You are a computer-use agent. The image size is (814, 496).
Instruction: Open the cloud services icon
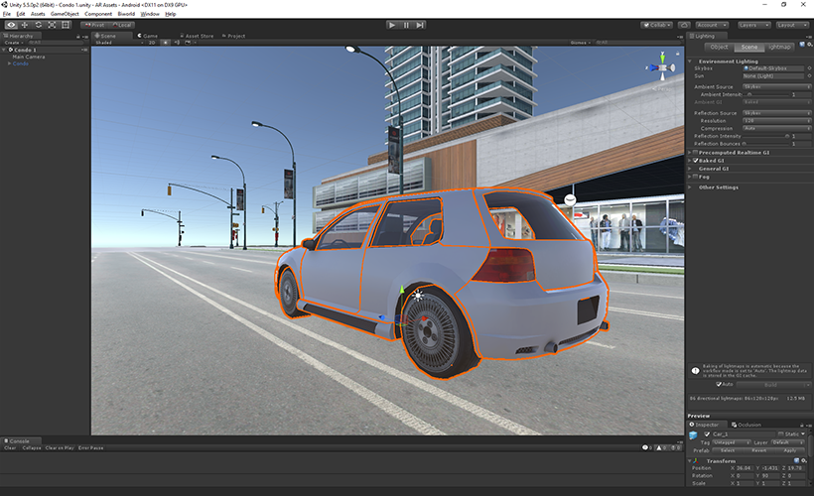pyautogui.click(x=684, y=25)
